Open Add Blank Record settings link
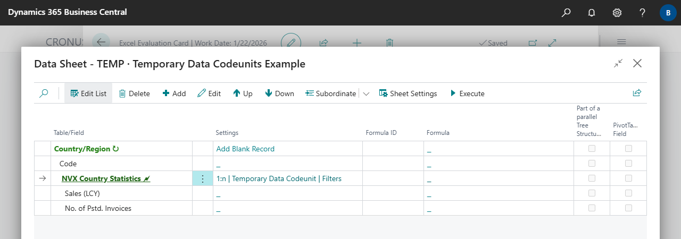This screenshot has height=239, width=681. tap(245, 149)
